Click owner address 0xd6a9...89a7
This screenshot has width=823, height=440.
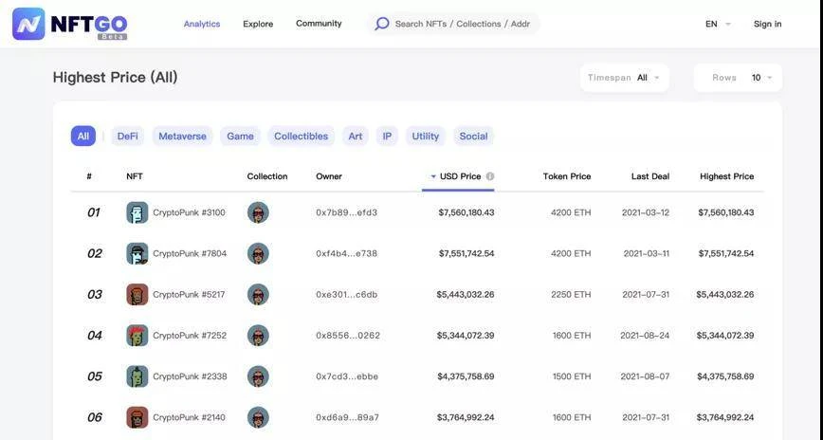(347, 417)
